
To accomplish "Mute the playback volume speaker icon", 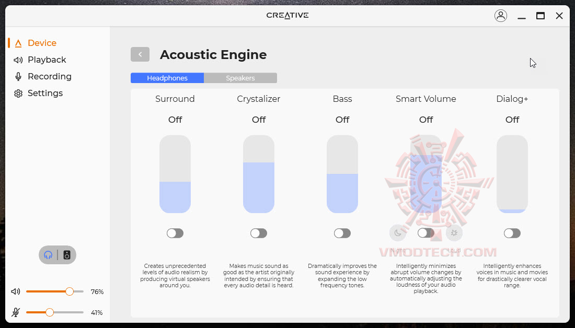I will (16, 291).
